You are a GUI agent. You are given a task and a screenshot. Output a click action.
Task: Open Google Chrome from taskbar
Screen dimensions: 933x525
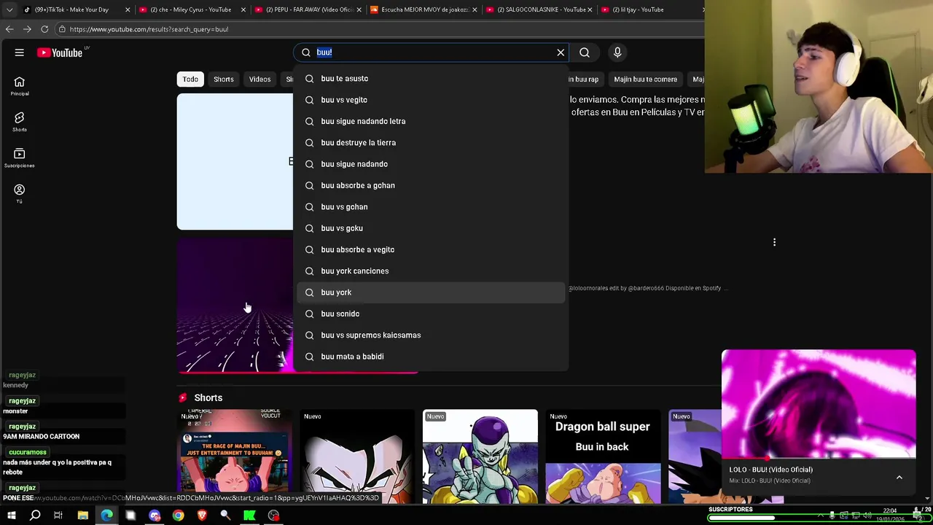click(x=178, y=516)
